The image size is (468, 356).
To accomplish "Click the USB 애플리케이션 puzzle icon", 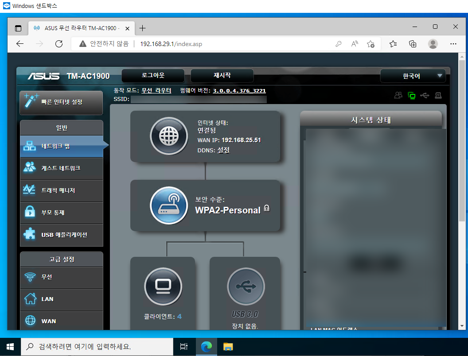I will point(30,234).
